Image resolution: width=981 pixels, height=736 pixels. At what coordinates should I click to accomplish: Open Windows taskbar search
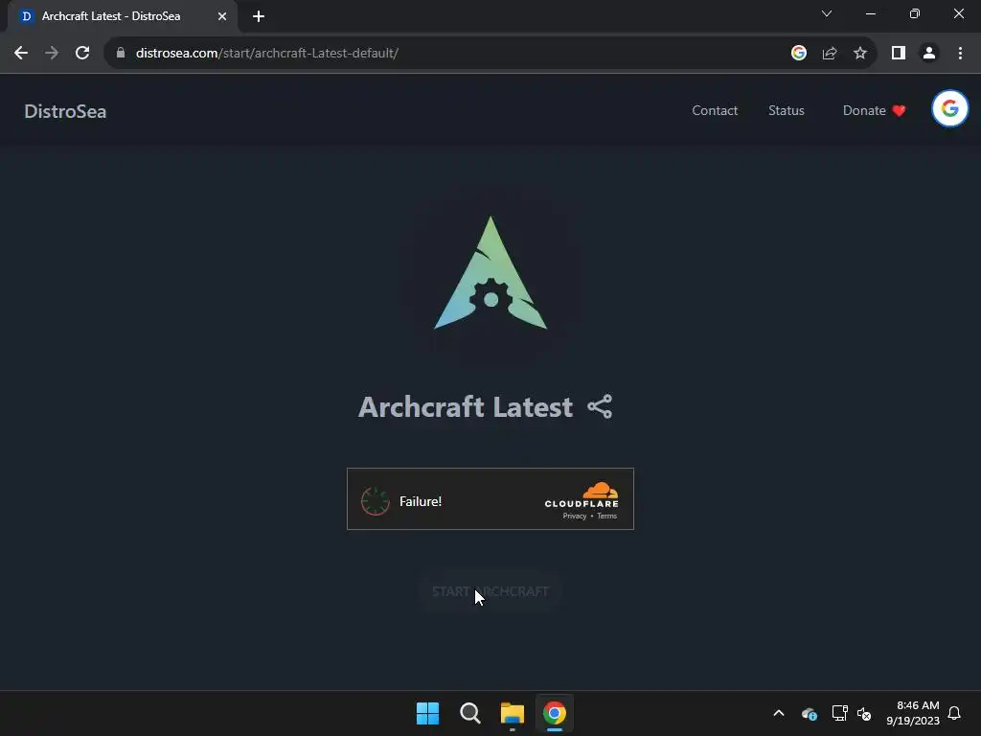pyautogui.click(x=469, y=713)
